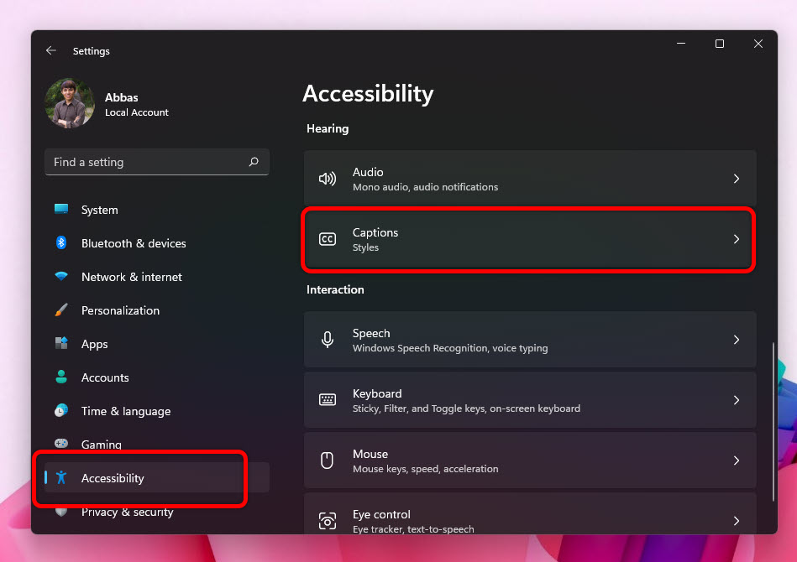797x562 pixels.
Task: Expand Keyboard settings chevron
Action: [736, 400]
